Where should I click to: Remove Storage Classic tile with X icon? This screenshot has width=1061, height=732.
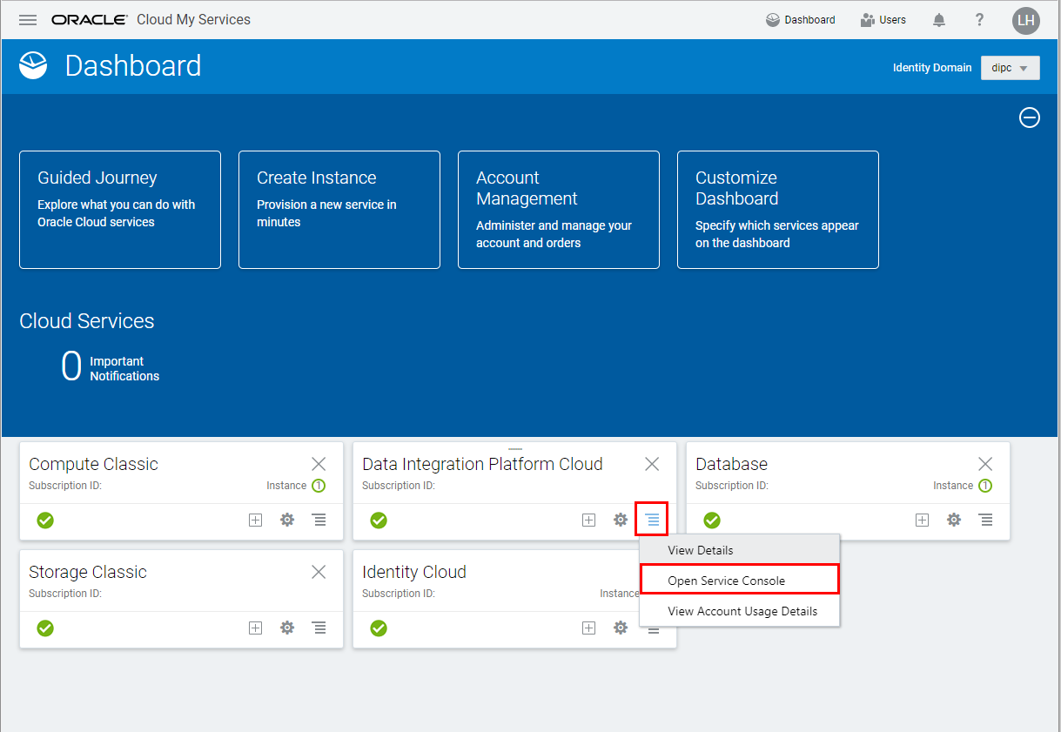tap(319, 572)
